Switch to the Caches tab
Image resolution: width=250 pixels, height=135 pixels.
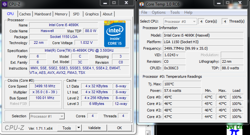(25, 14)
